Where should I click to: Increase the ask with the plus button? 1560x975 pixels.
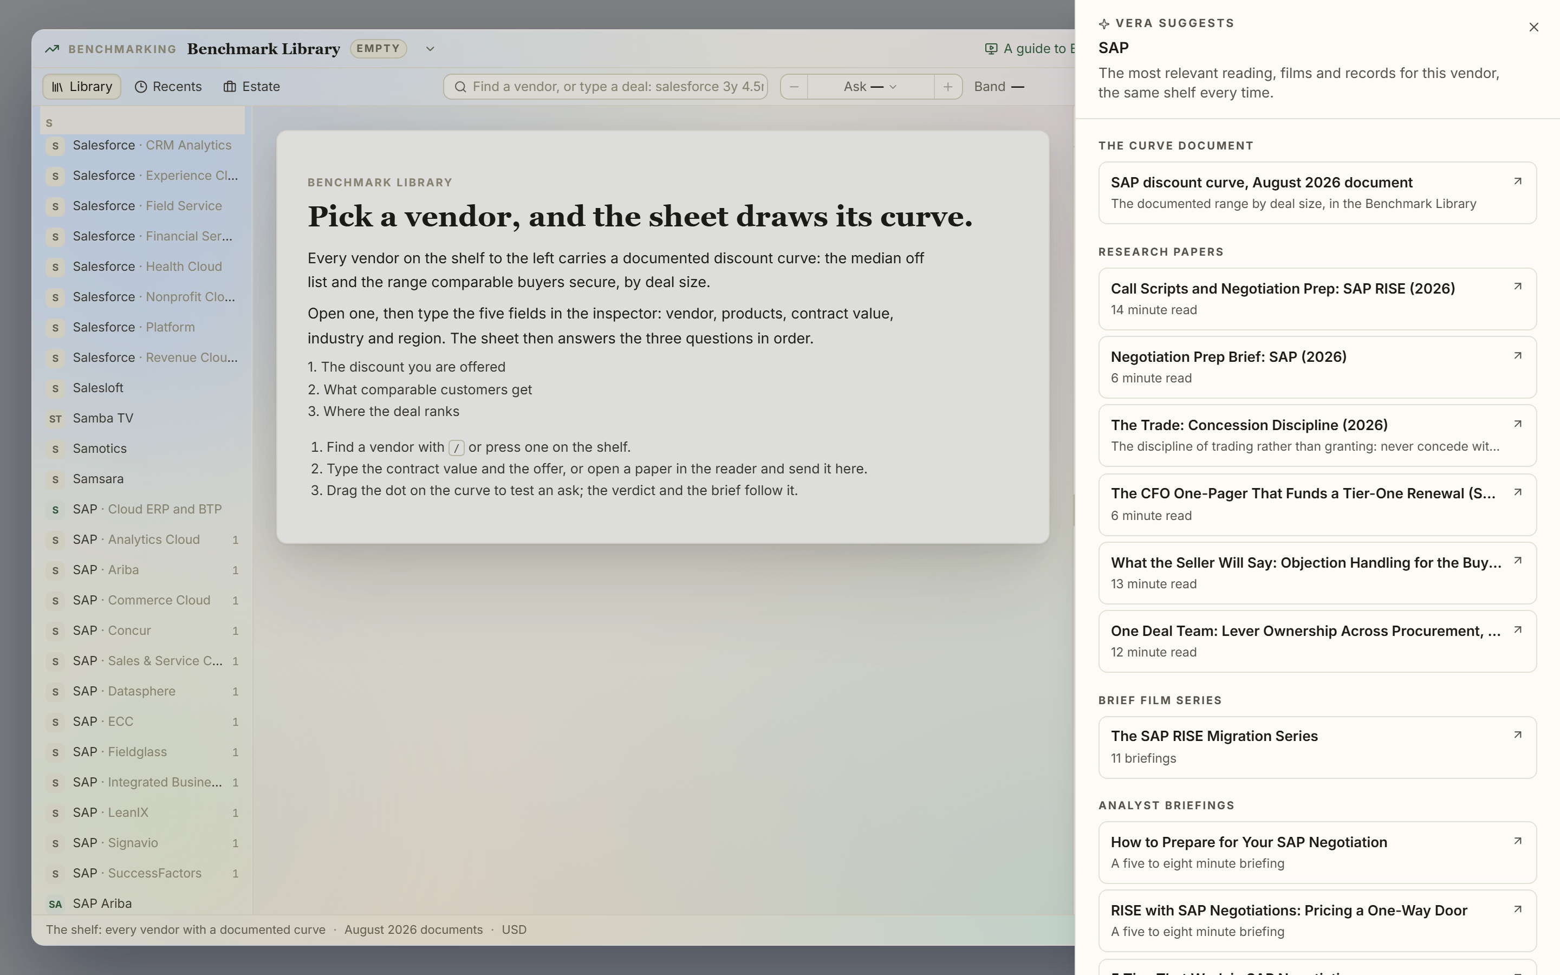[947, 87]
